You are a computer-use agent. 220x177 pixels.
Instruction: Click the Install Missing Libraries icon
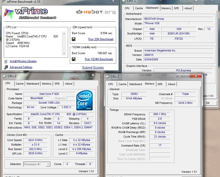tap(6, 61)
